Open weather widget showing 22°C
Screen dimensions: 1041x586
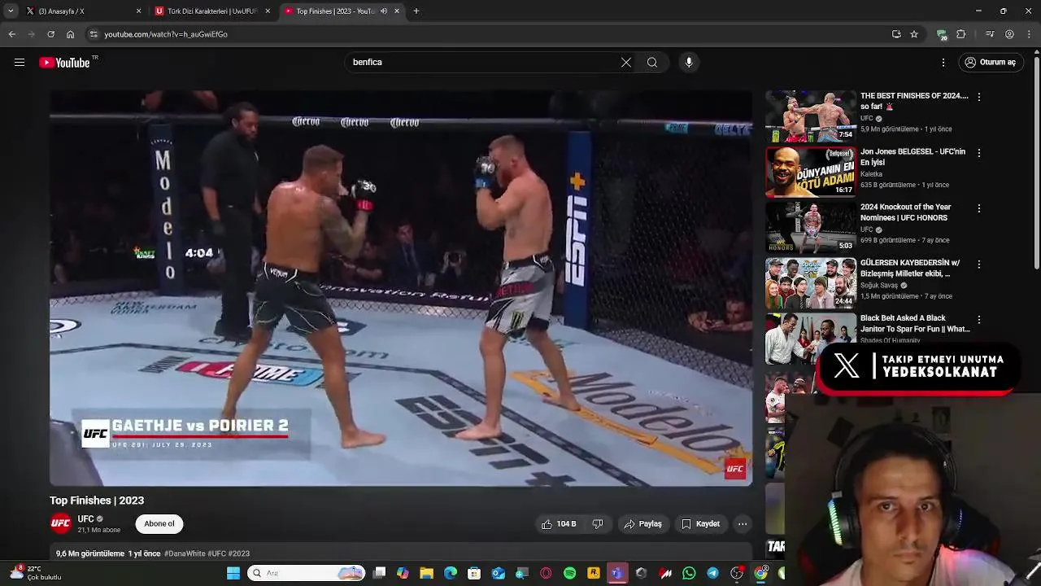coord(34,573)
